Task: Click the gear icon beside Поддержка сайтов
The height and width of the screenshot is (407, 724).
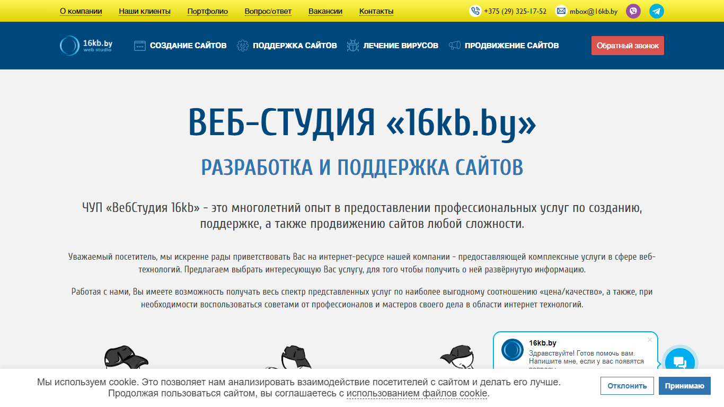Action: pos(243,46)
